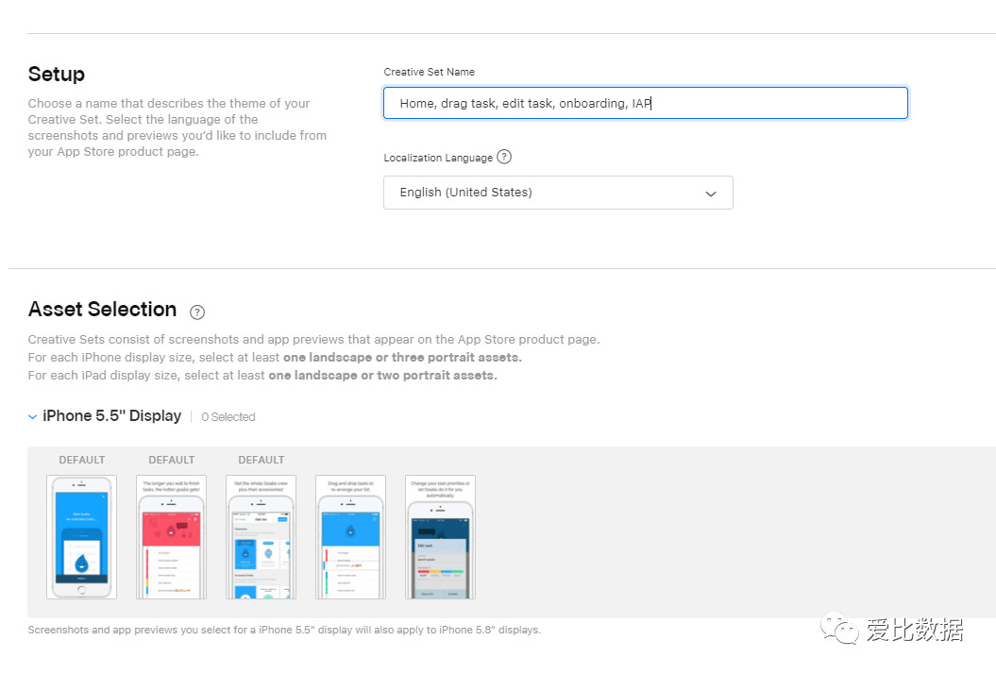Select the 'Get the whole Goalie crew' screenshot
996x674 pixels.
click(261, 536)
